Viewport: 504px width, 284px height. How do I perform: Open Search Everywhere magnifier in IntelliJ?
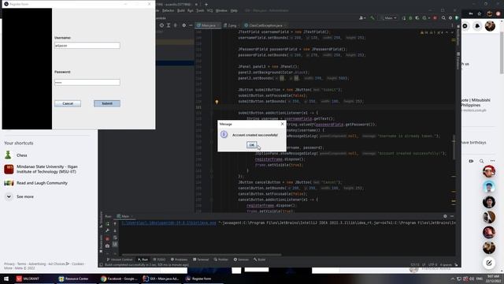443,18
